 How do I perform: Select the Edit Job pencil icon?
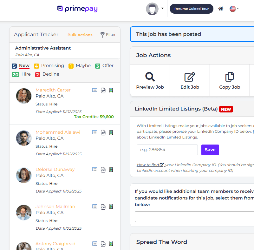point(189,77)
